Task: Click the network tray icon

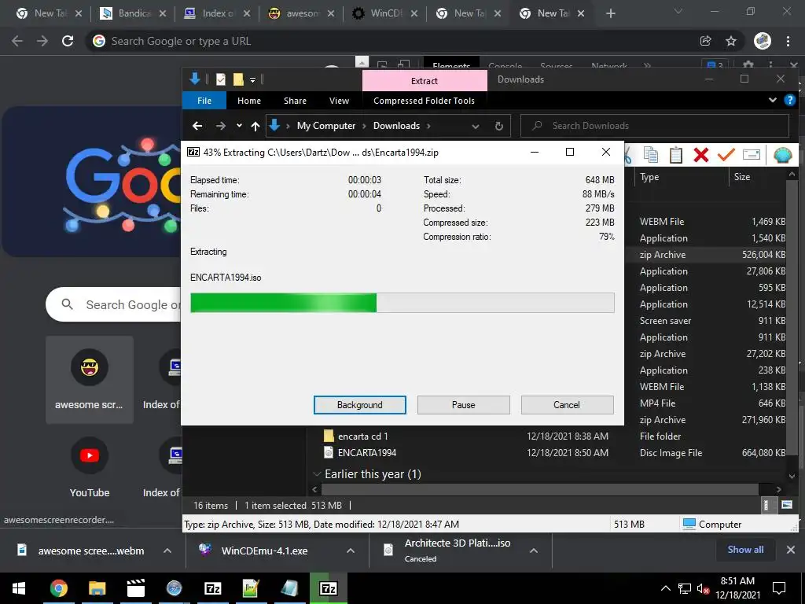Action: pos(685,588)
